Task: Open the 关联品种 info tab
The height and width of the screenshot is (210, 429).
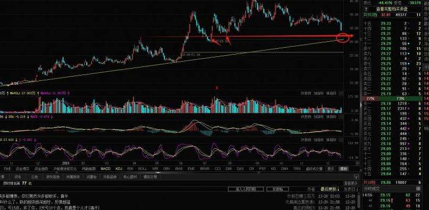Action: click(110, 177)
